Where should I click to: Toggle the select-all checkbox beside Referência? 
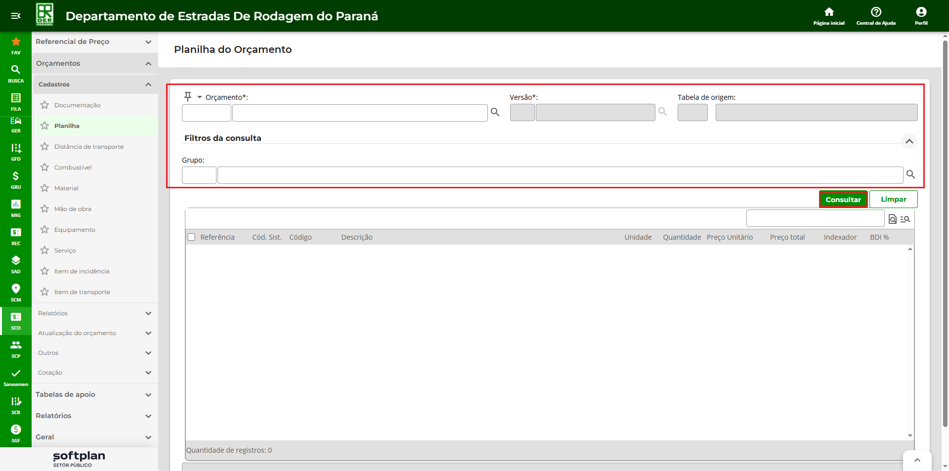click(x=191, y=237)
